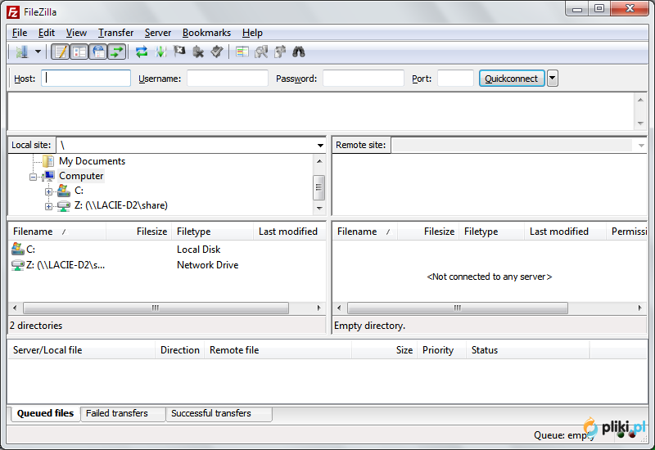The height and width of the screenshot is (450, 655).
Task: Open the File menu
Action: click(20, 33)
